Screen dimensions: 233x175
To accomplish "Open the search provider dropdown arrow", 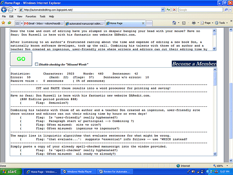I will point(230,10).
